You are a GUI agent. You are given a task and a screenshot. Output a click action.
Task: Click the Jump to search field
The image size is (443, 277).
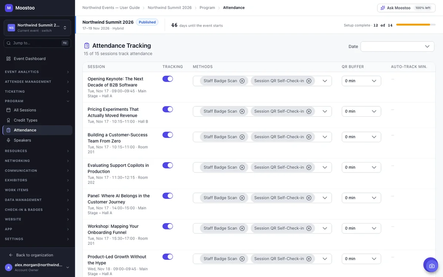coord(37,43)
